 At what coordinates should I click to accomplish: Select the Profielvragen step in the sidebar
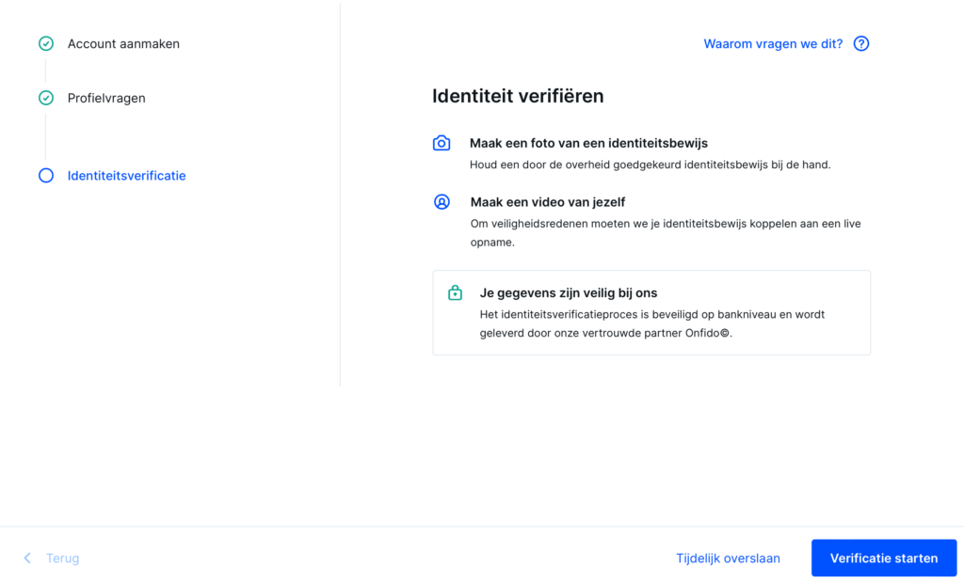[106, 98]
